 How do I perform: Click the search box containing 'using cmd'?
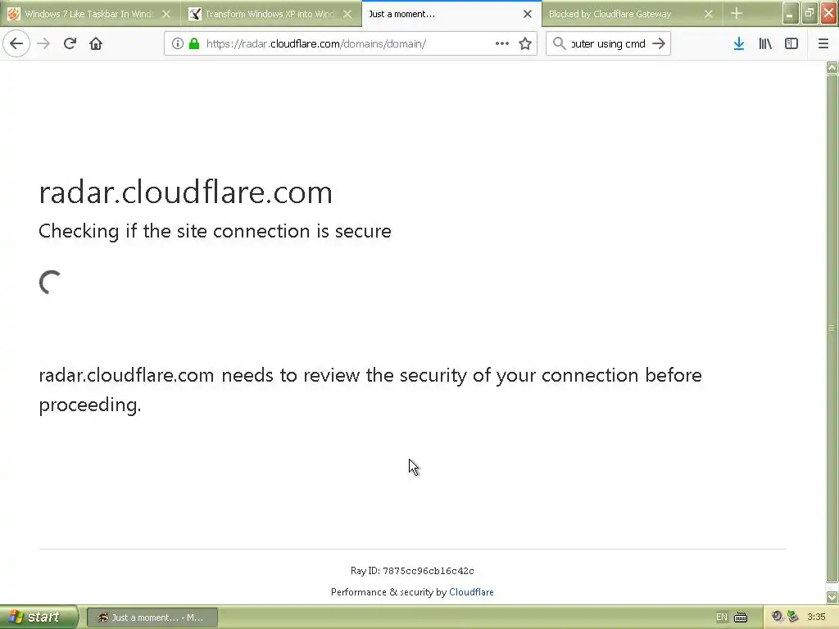tap(608, 44)
